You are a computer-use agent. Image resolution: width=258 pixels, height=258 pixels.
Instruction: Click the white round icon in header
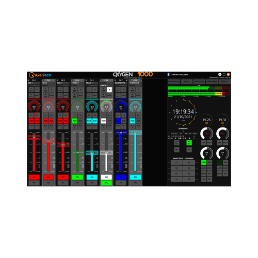click(220, 74)
